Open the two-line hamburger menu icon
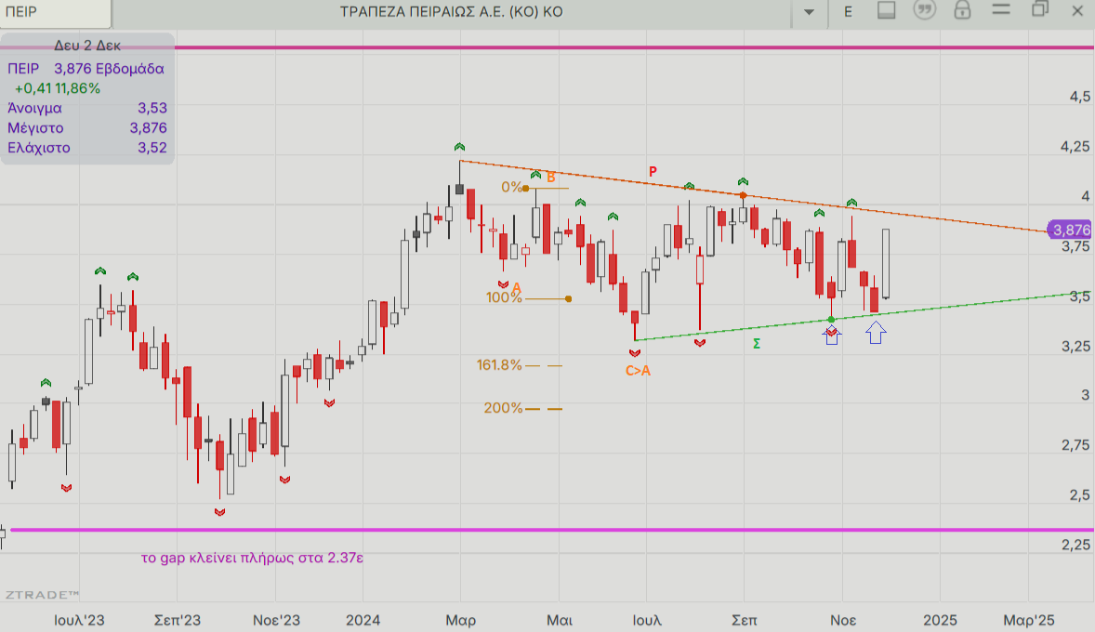 (x=1001, y=10)
